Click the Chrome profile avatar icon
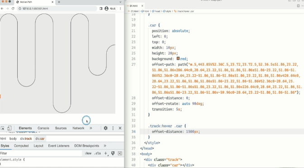The height and width of the screenshot is (168, 304). pos(106,9)
